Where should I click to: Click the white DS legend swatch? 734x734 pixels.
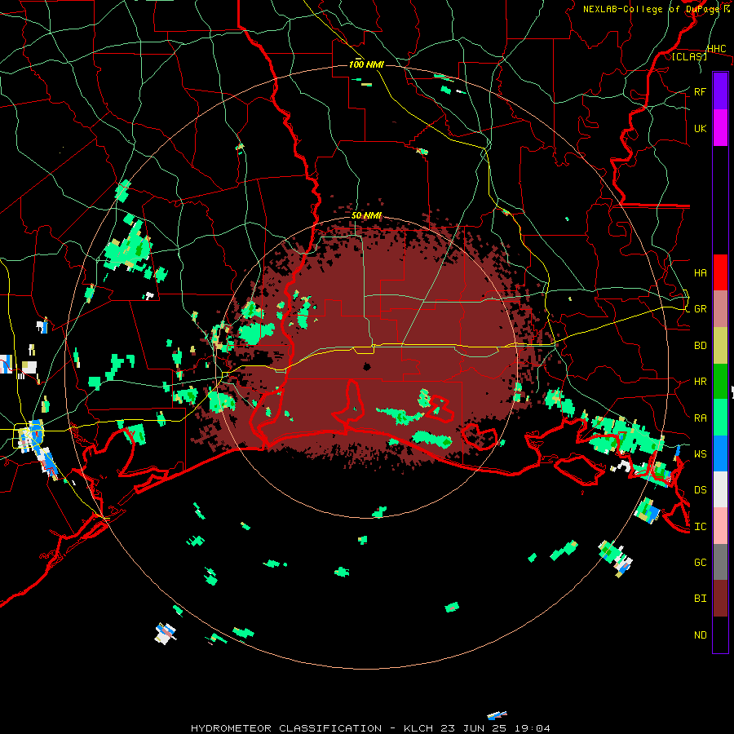[720, 489]
